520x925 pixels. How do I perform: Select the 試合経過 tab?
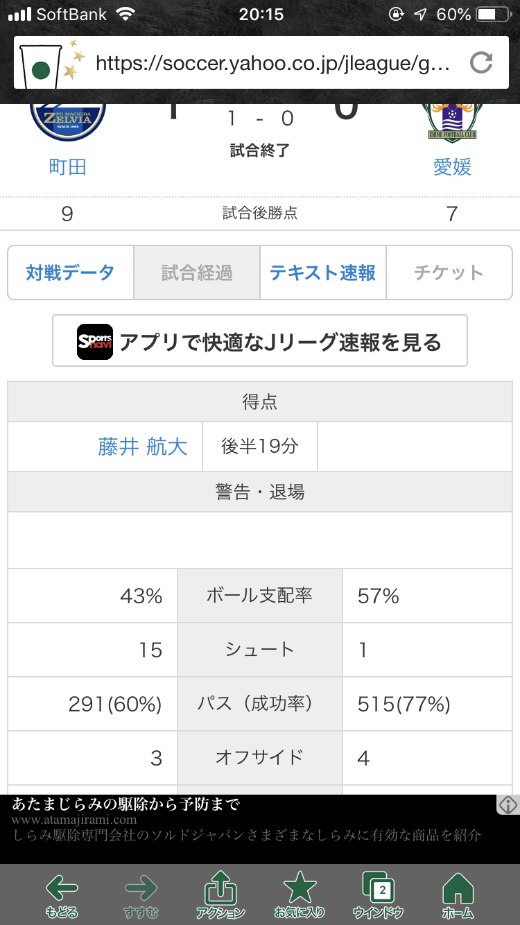click(197, 273)
